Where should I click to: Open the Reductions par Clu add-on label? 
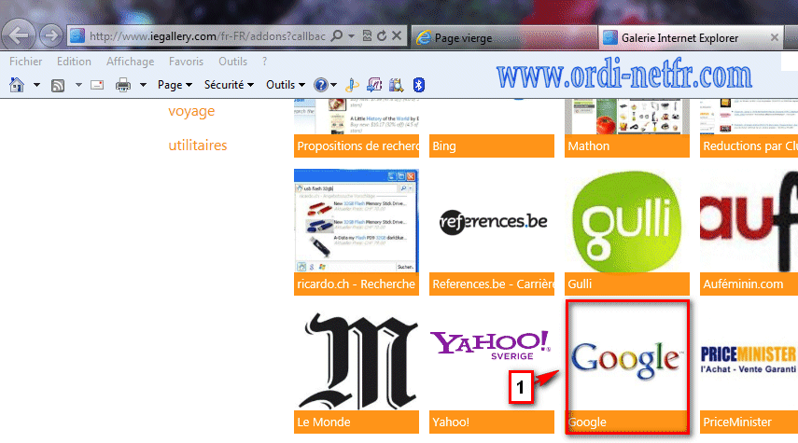coord(749,146)
